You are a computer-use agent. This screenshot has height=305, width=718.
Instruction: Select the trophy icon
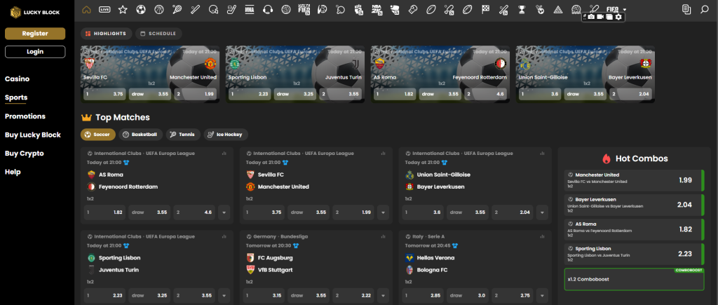522,9
